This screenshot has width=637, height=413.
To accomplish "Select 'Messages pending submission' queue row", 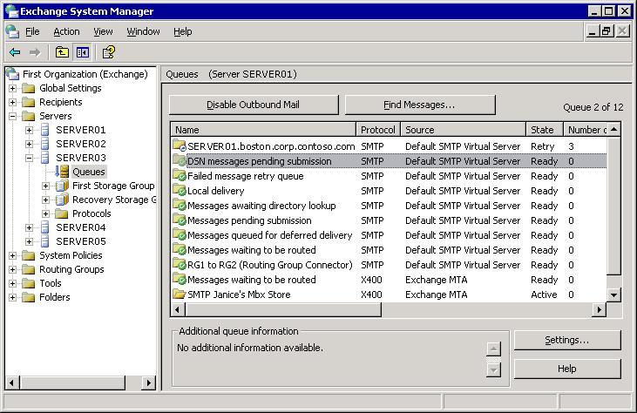I will click(390, 220).
